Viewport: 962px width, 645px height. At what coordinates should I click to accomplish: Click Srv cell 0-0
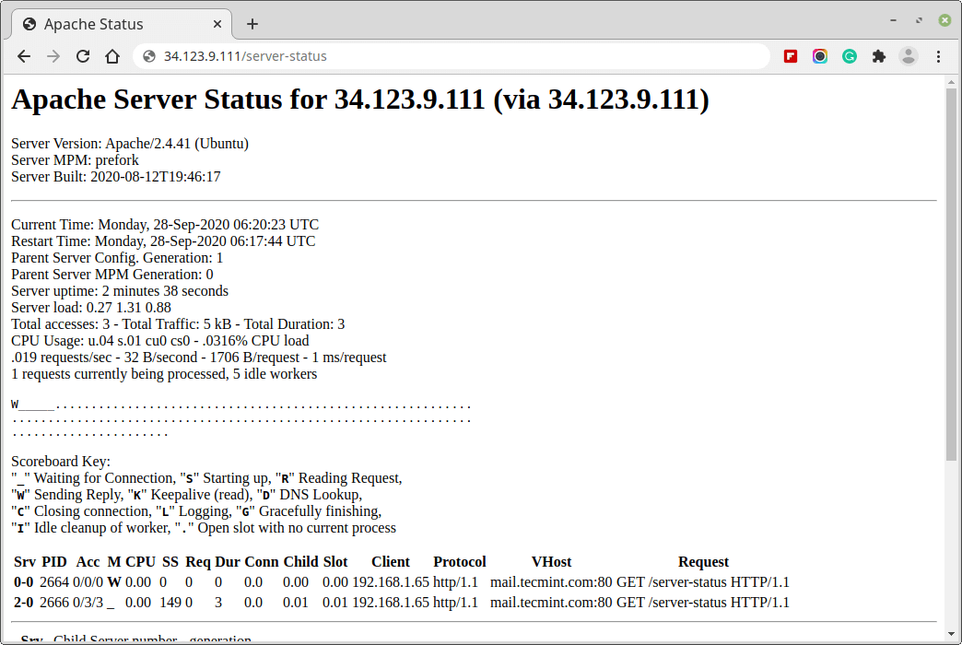pos(23,582)
